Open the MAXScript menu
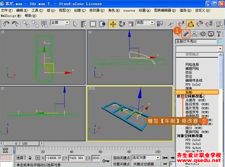This screenshot has height=167, width=225. click(11, 16)
